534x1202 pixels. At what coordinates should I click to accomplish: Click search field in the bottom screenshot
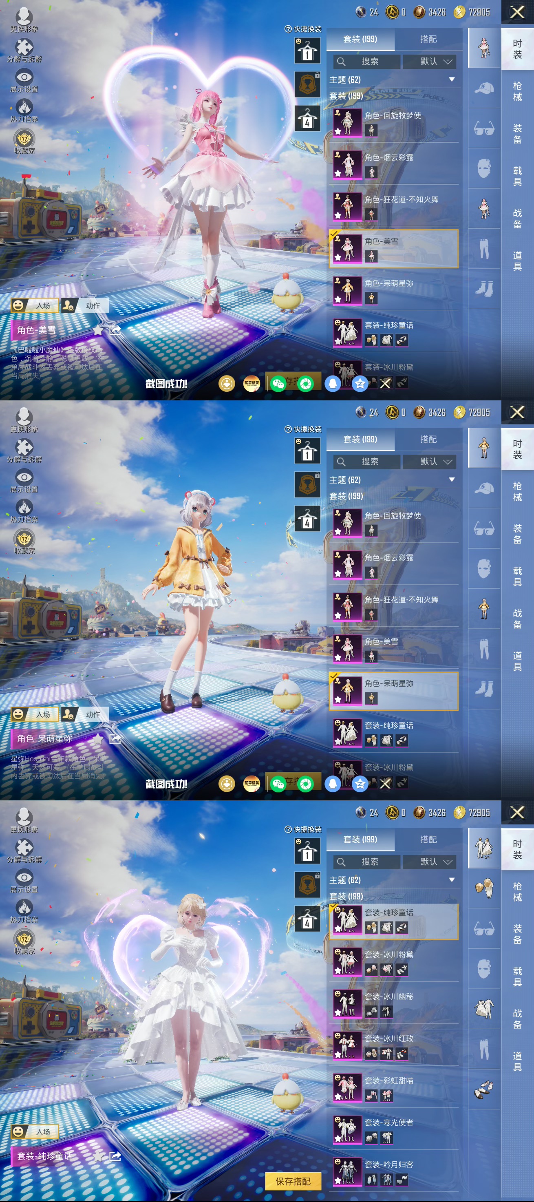coord(367,862)
